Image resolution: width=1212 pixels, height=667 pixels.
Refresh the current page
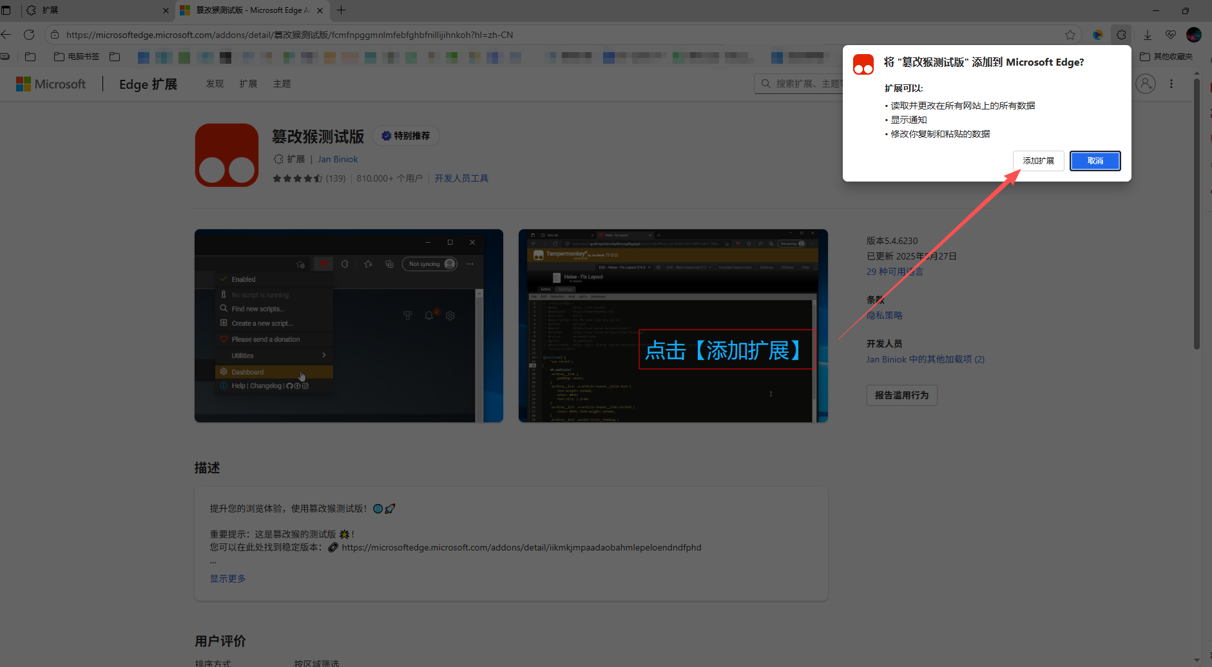click(x=29, y=34)
